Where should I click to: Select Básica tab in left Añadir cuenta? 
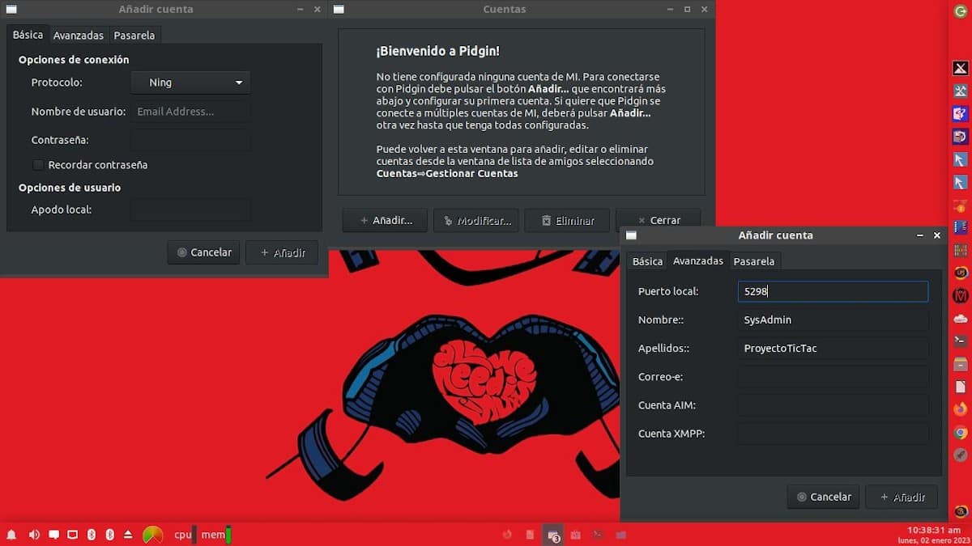pos(28,35)
